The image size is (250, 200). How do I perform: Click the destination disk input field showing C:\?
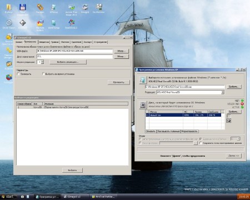click(74, 57)
